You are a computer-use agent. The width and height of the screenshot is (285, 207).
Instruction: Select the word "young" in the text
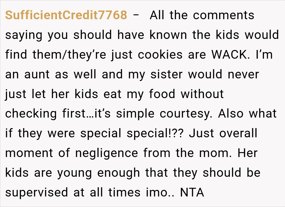(x=75, y=173)
